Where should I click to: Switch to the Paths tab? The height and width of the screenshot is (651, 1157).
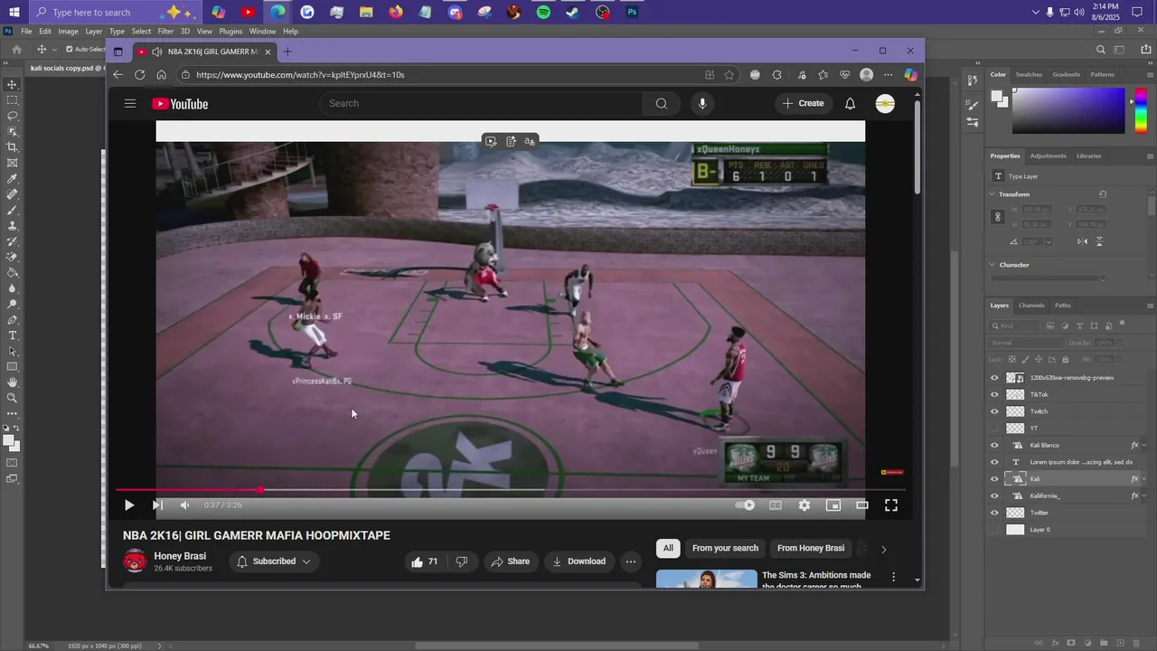click(1063, 306)
